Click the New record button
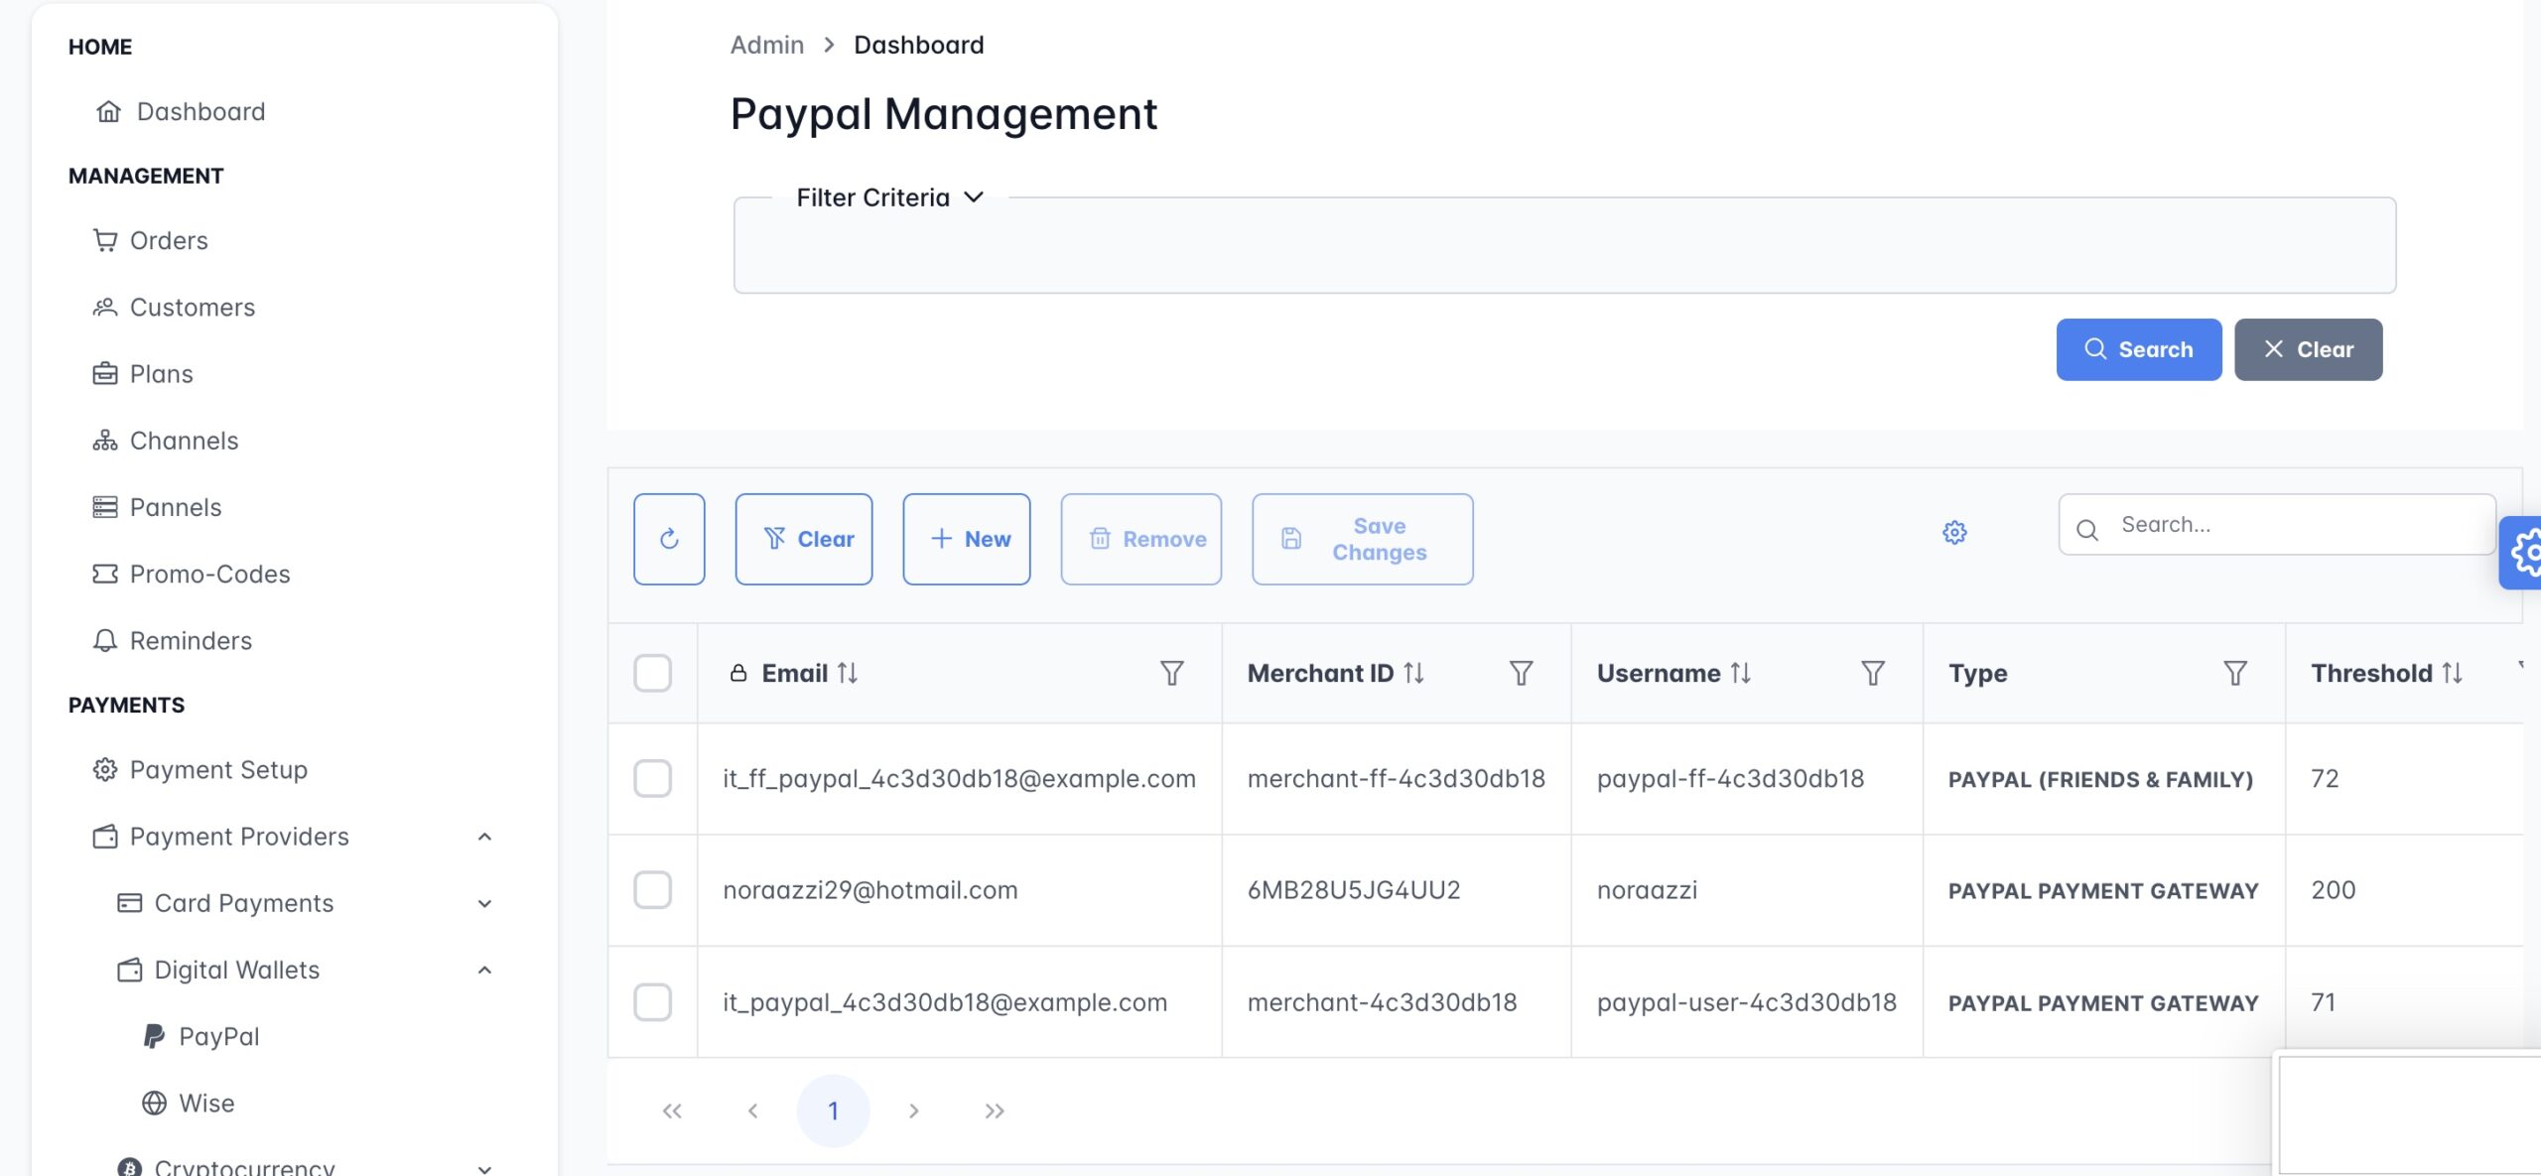This screenshot has height=1176, width=2541. point(967,539)
